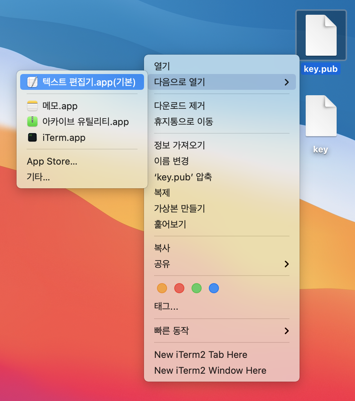Apply the blue tag color
This screenshot has width=355, height=401.
pos(214,288)
